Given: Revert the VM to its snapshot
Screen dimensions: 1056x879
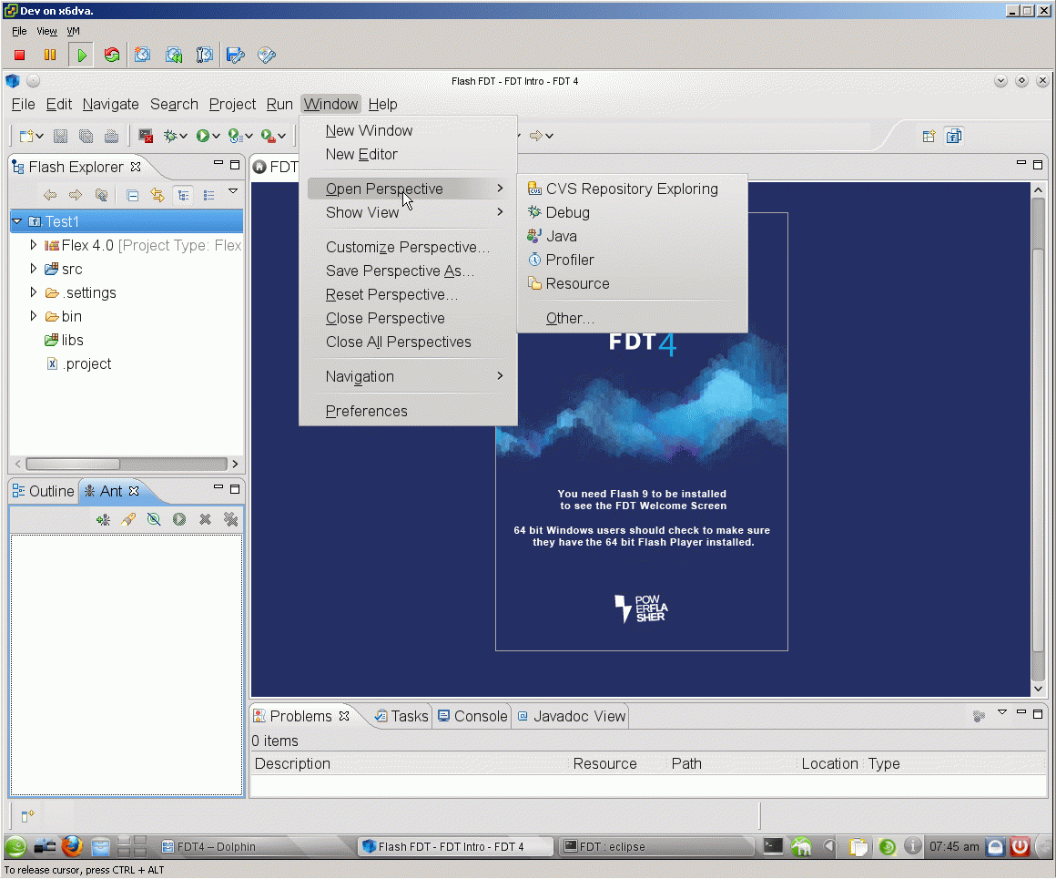Looking at the screenshot, I should (174, 56).
